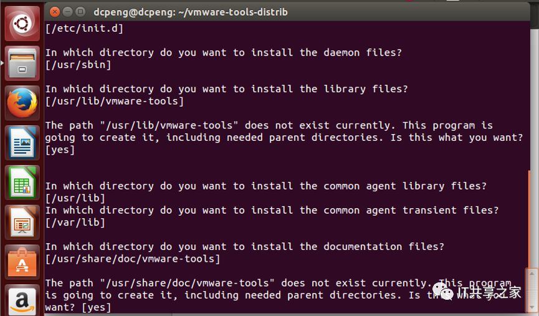Click the scrollbar down arrow

(x=532, y=307)
